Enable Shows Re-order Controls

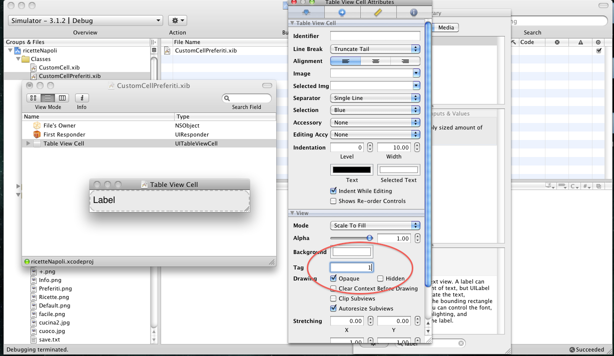point(334,201)
